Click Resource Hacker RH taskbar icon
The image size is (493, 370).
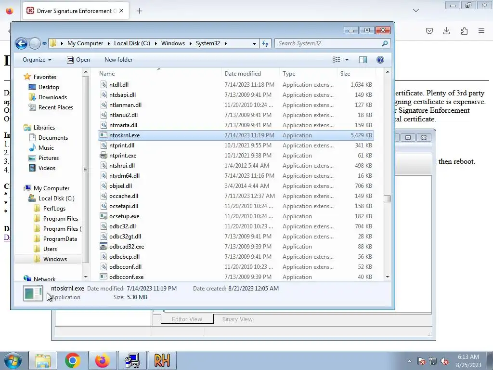pos(162,360)
